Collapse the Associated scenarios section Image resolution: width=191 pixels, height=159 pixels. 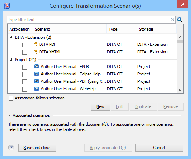(9, 115)
